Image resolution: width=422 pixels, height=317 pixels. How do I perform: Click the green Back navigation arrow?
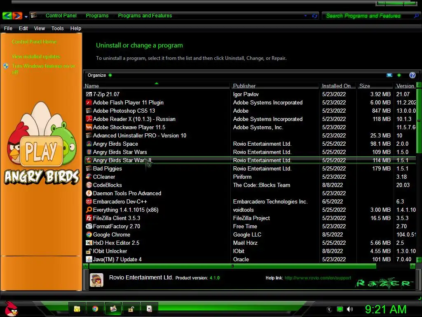pos(7,16)
